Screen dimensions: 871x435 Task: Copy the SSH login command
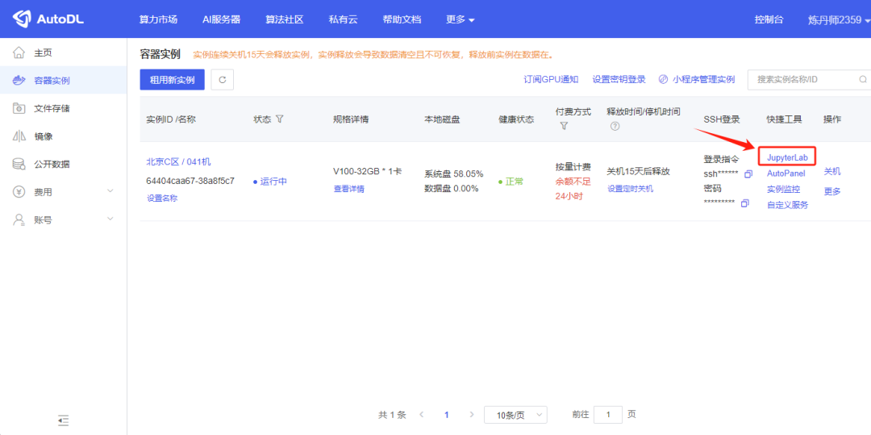748,174
